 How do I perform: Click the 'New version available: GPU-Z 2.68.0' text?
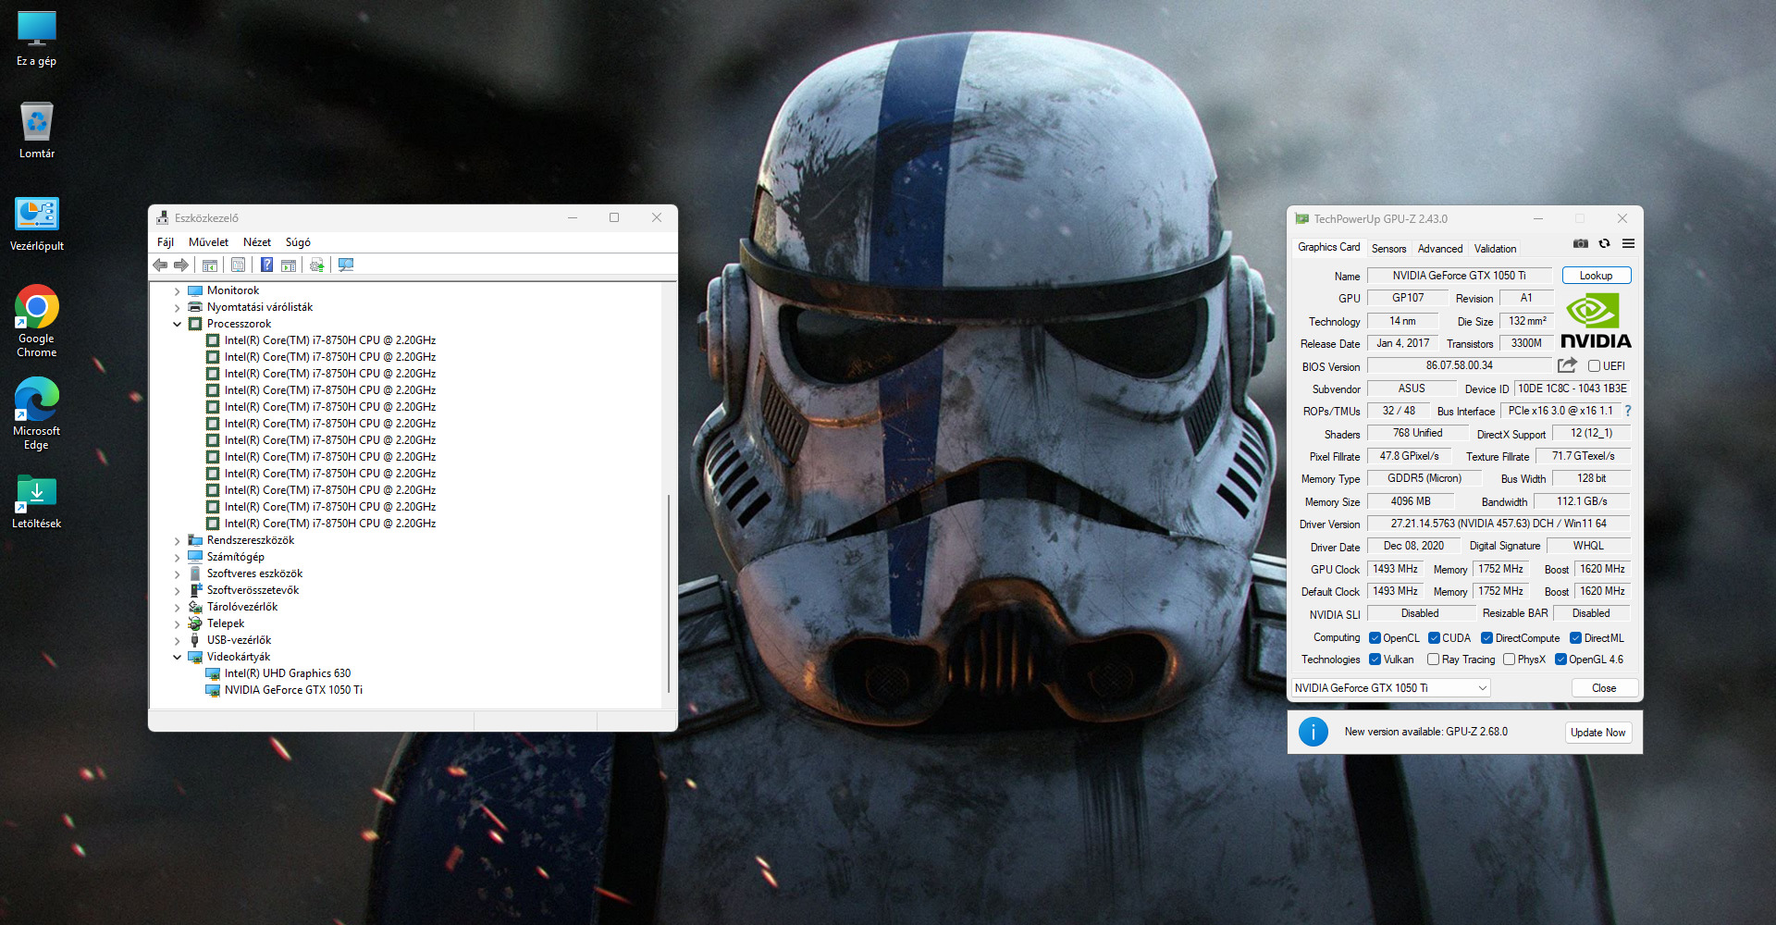(1426, 732)
